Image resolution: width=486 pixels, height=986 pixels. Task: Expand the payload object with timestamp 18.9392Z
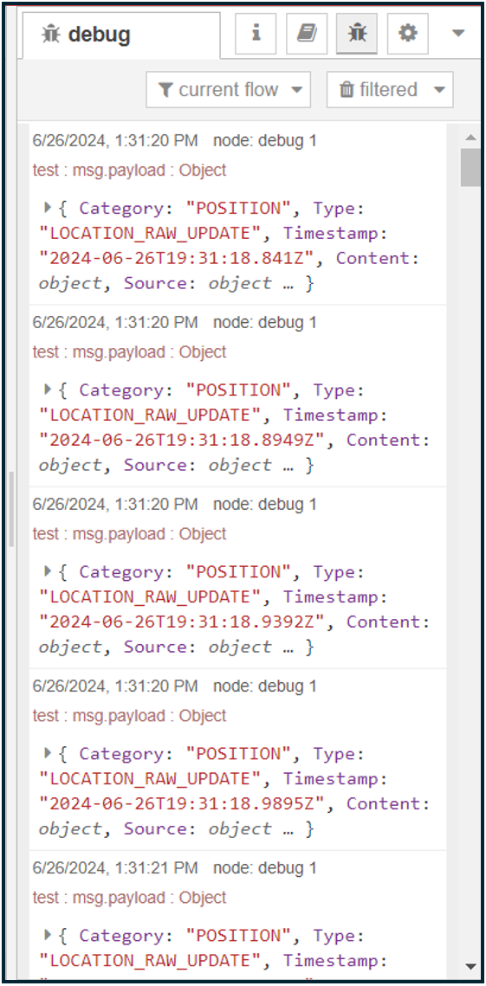(48, 571)
